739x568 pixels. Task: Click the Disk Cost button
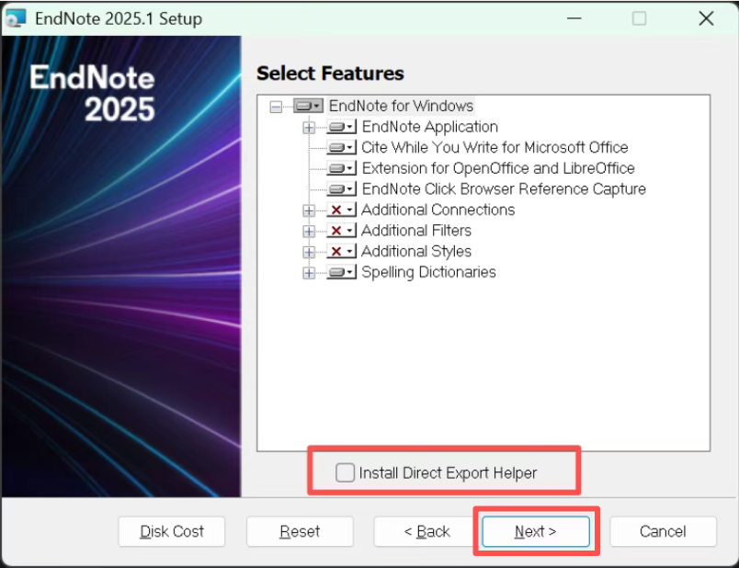pos(172,531)
